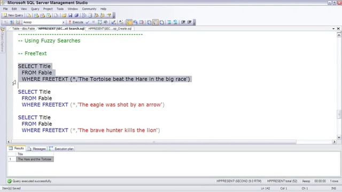This screenshot has height=192, width=342.
Task: Click the Save All icon
Action: tap(76, 15)
